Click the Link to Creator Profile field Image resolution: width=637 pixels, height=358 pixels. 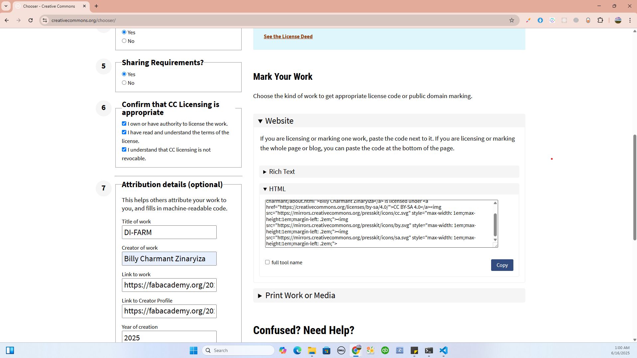169,311
